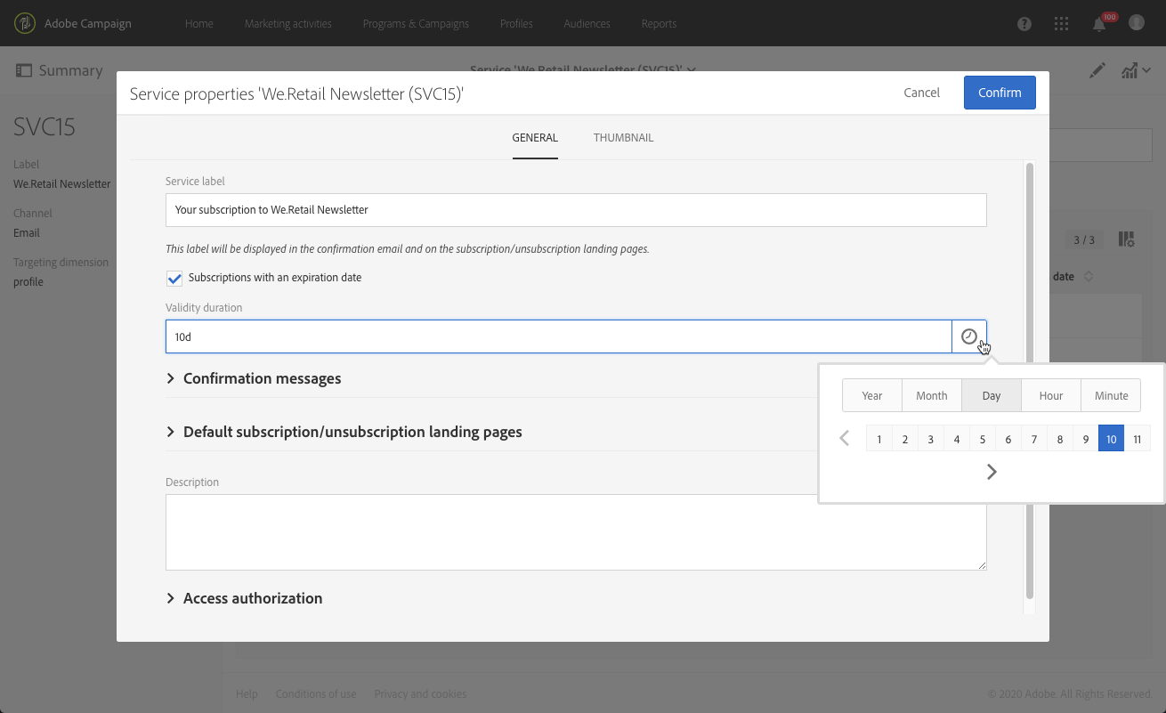Screen dimensions: 1166x713
Task: Select the Minute duration unit
Action: click(x=1111, y=396)
